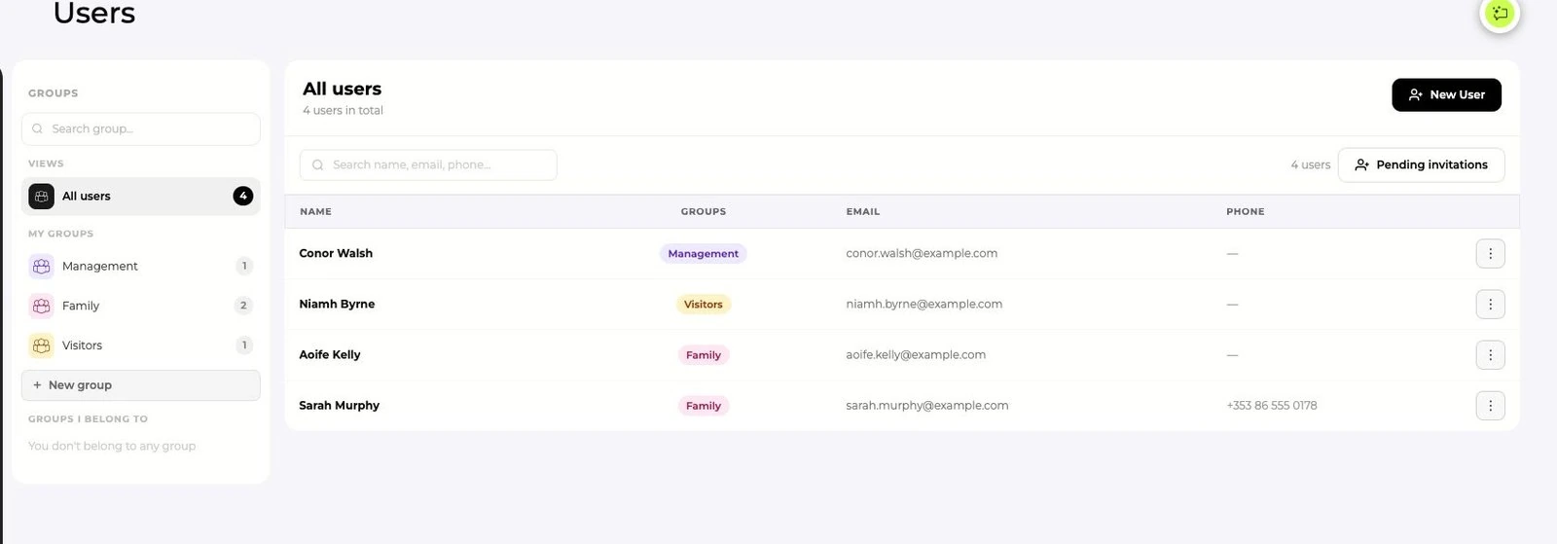This screenshot has width=1557, height=544.
Task: Click phone number +353 86 555 0178
Action: [1271, 406]
